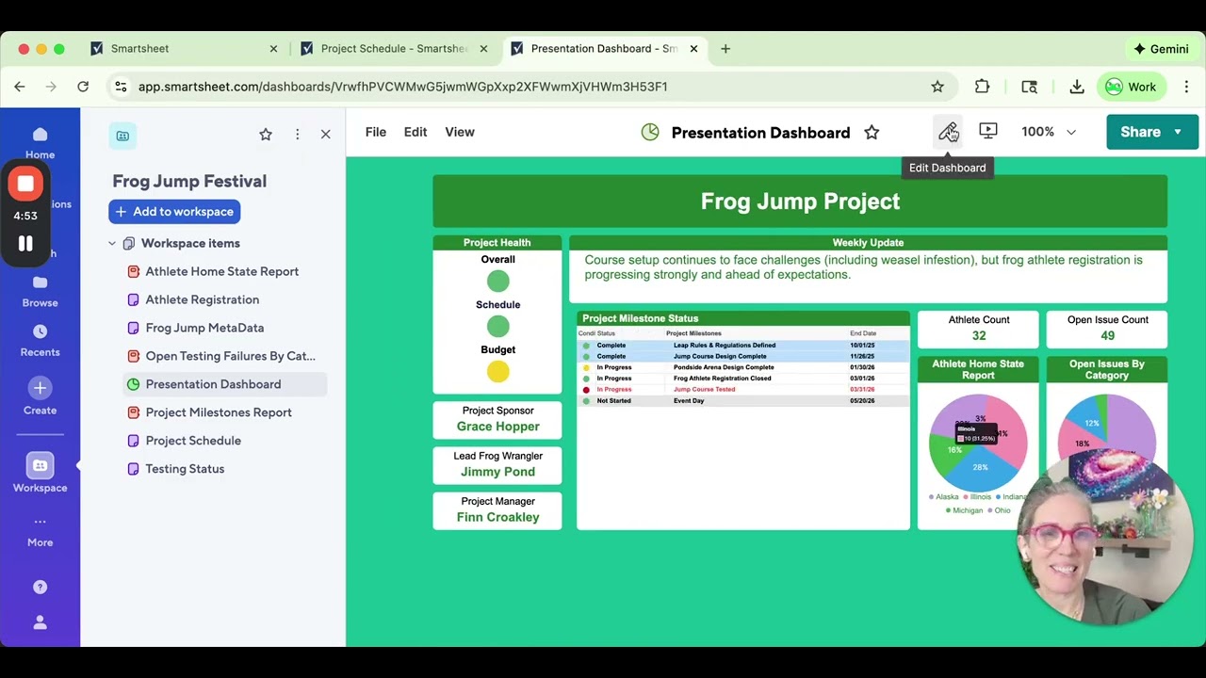Click the workspace icon at panel top
The height and width of the screenshot is (678, 1206).
pyautogui.click(x=122, y=136)
